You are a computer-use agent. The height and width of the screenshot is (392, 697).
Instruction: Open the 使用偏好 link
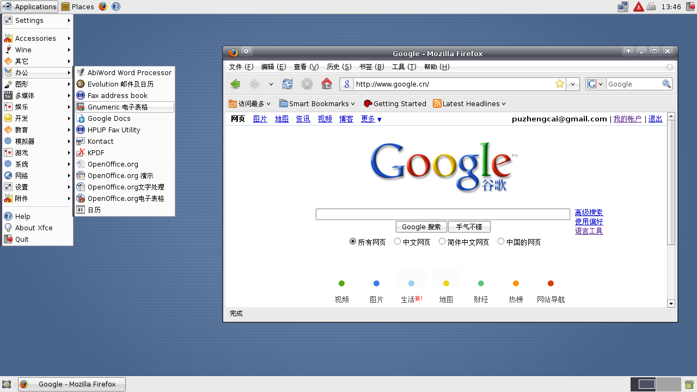(x=589, y=222)
